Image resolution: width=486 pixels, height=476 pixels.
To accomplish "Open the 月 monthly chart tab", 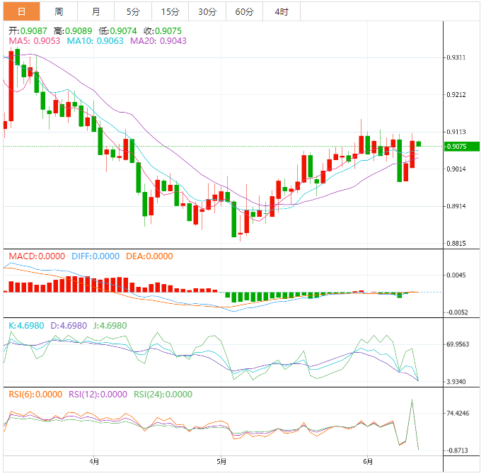I will (x=96, y=11).
